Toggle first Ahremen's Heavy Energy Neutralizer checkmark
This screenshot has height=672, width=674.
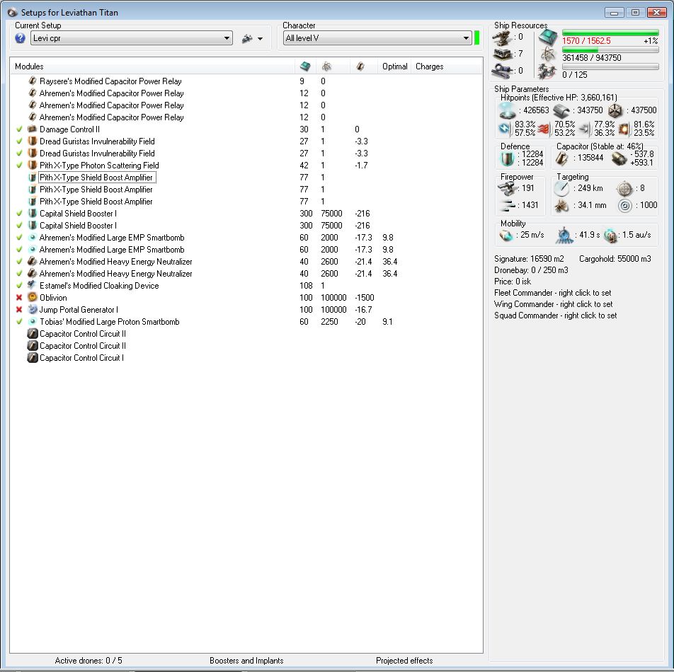19,262
